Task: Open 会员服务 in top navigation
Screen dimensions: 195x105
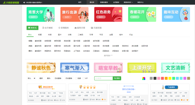Action: pos(116,2)
